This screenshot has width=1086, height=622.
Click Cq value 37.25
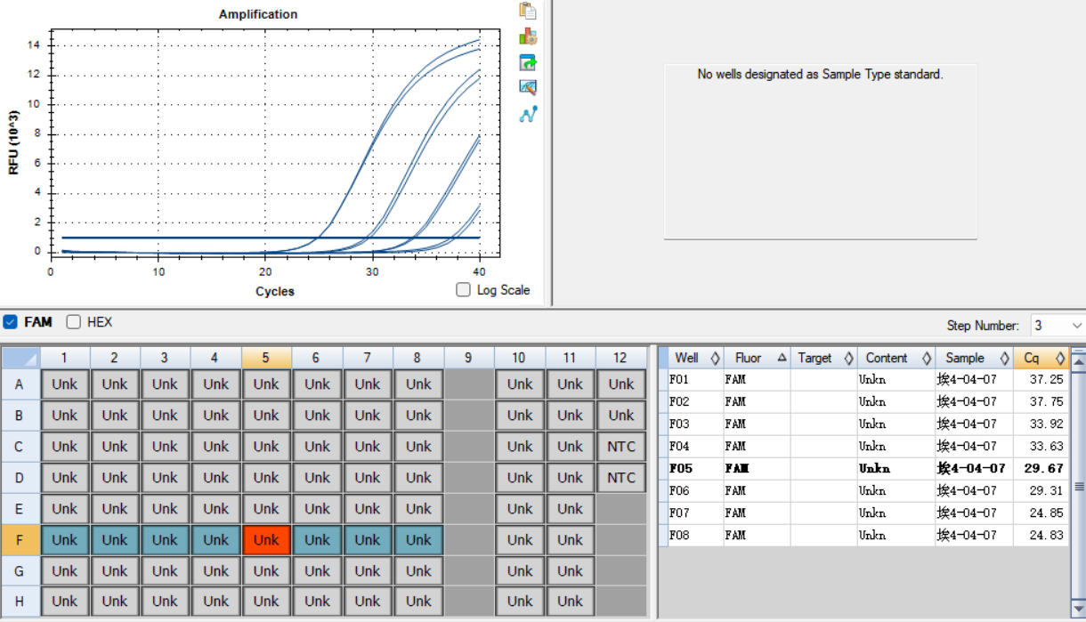(x=1041, y=379)
